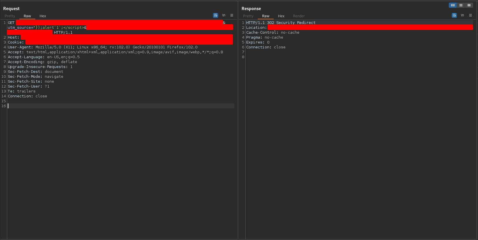The image size is (478, 240).
Task: Click the Cookie: header name
Action: point(16,42)
